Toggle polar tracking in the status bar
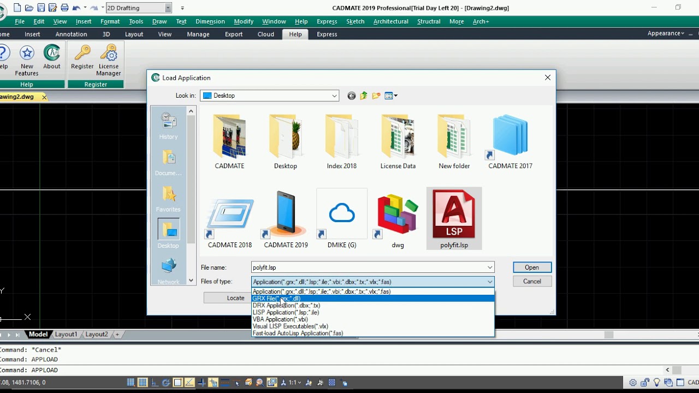 (166, 383)
